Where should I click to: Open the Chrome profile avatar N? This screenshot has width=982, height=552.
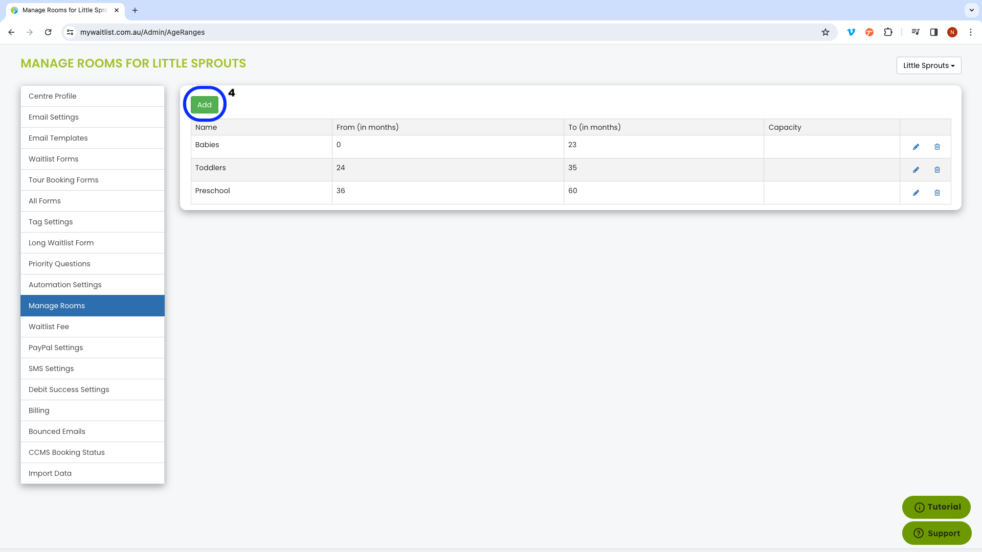pos(952,32)
